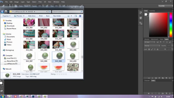174x98 pixels.
Task: Filter layers for shape layers
Action: click(x=167, y=42)
